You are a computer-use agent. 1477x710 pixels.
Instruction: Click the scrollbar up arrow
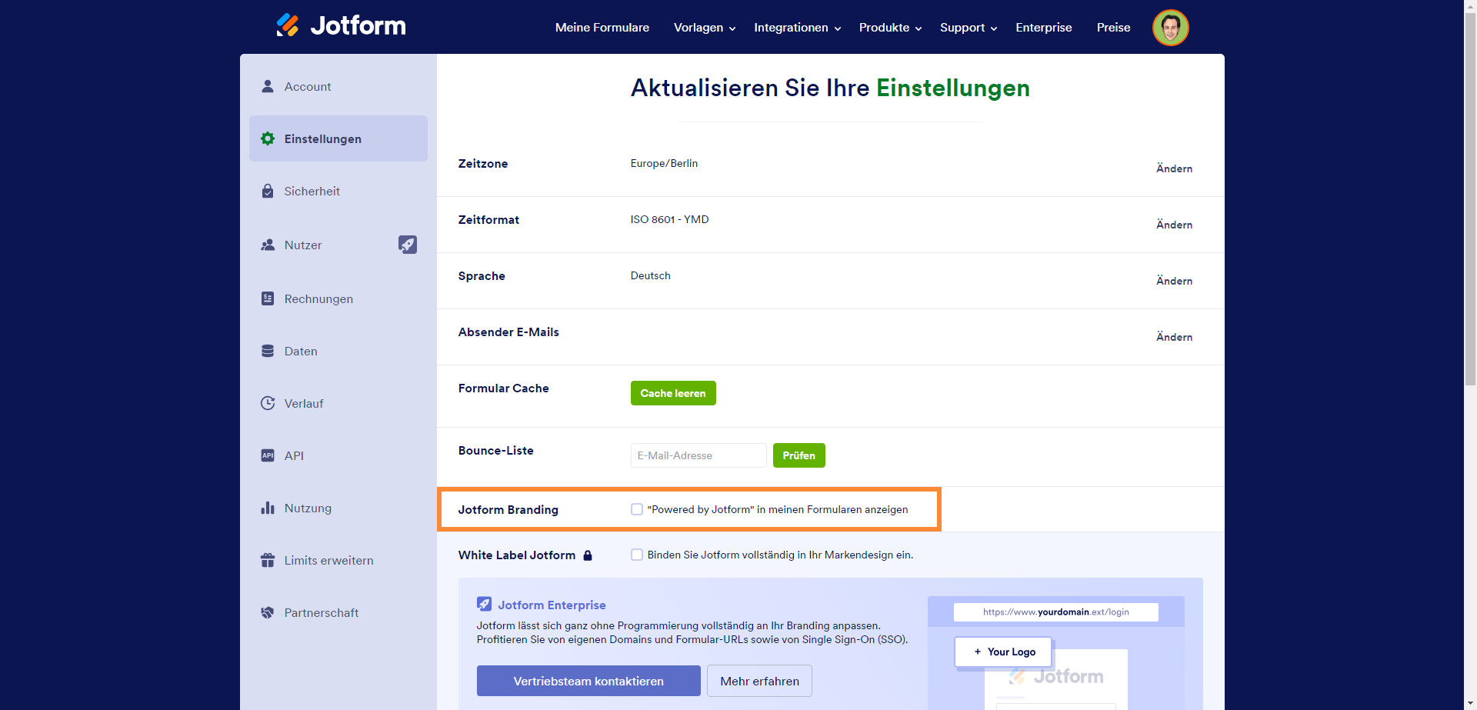click(1471, 6)
